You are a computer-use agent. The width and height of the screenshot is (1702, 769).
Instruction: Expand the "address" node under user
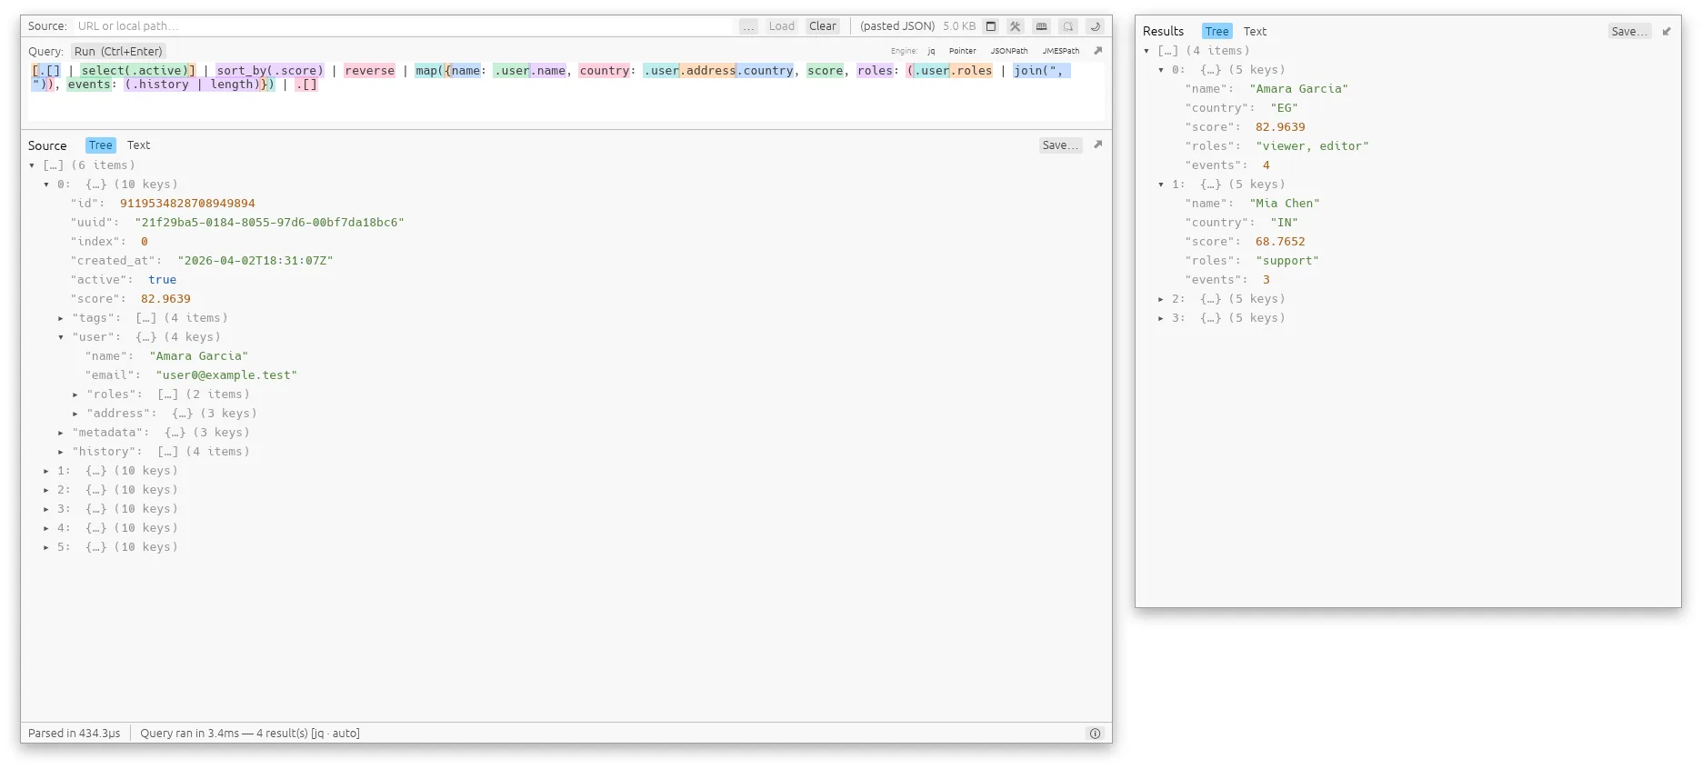pos(75,414)
